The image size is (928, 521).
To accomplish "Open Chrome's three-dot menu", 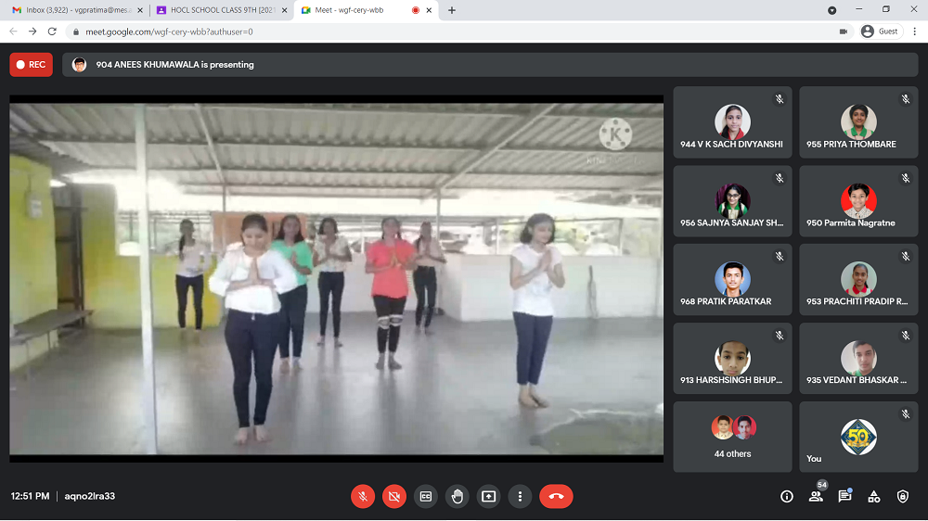I will [x=914, y=32].
